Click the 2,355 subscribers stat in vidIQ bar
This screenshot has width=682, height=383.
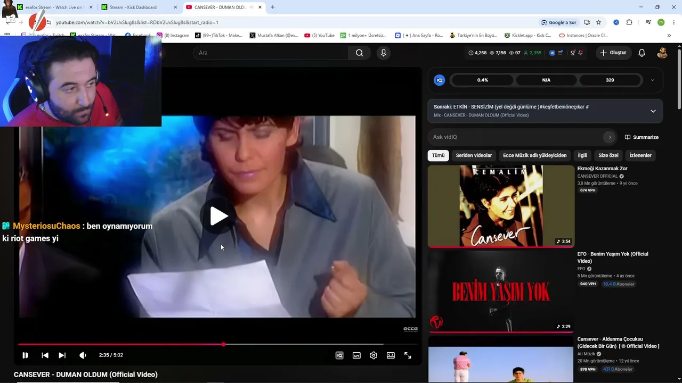click(532, 53)
